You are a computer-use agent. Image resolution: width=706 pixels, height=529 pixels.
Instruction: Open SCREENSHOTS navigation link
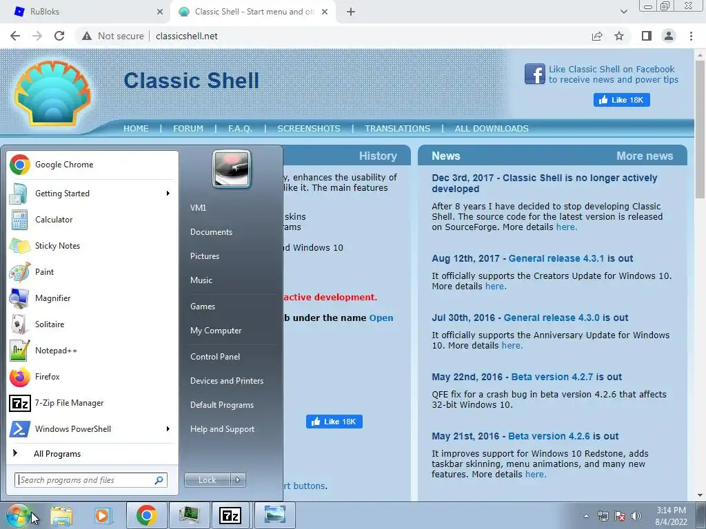tap(308, 129)
